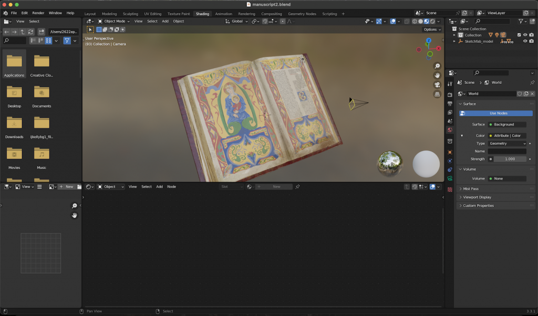538x316 pixels.
Task: Hide Sketchfab_model in viewport with eye icon
Action: pos(525,41)
